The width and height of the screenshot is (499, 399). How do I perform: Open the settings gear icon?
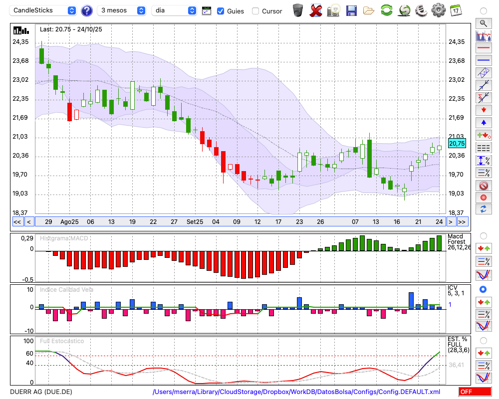tap(438, 10)
